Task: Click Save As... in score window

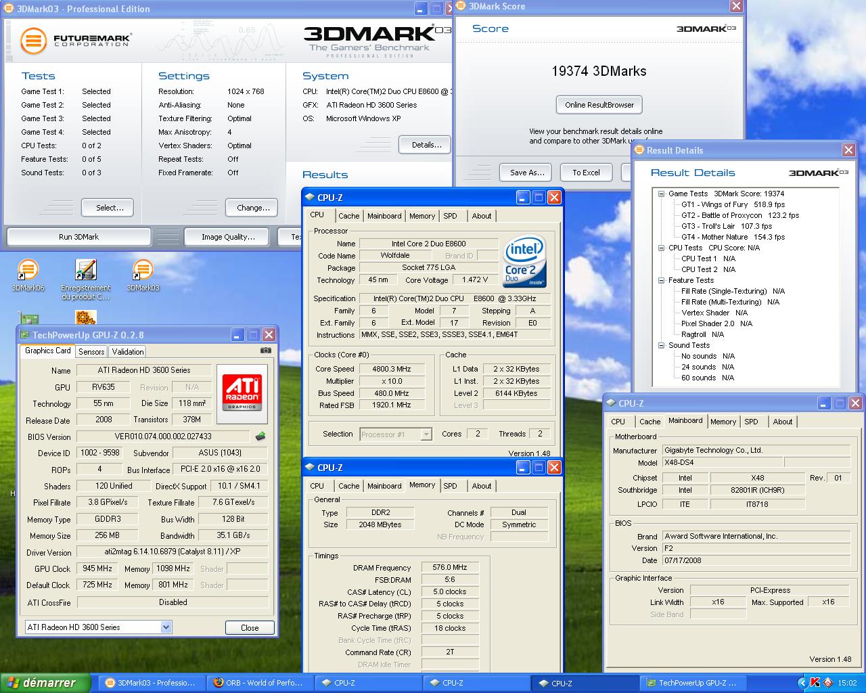Action: point(526,173)
